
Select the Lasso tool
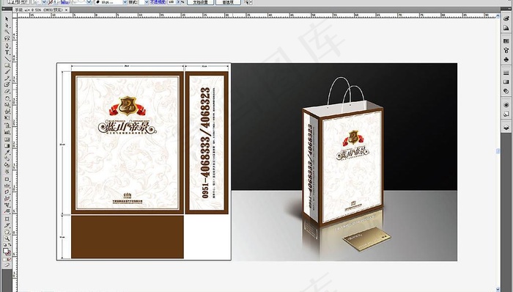(x=7, y=38)
